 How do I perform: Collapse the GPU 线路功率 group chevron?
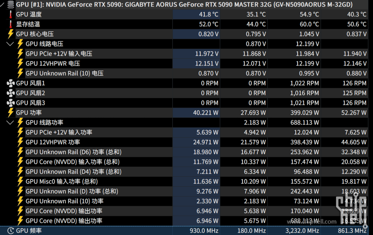coord(10,122)
